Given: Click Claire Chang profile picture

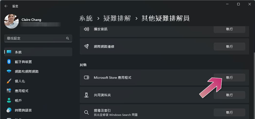Looking at the screenshot, I should pyautogui.click(x=11, y=21).
